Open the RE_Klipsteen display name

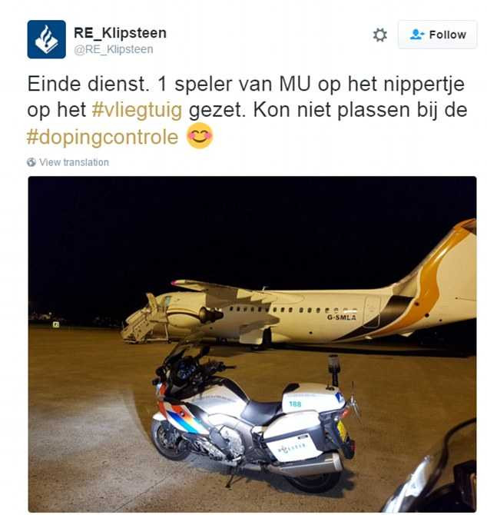pyautogui.click(x=120, y=32)
